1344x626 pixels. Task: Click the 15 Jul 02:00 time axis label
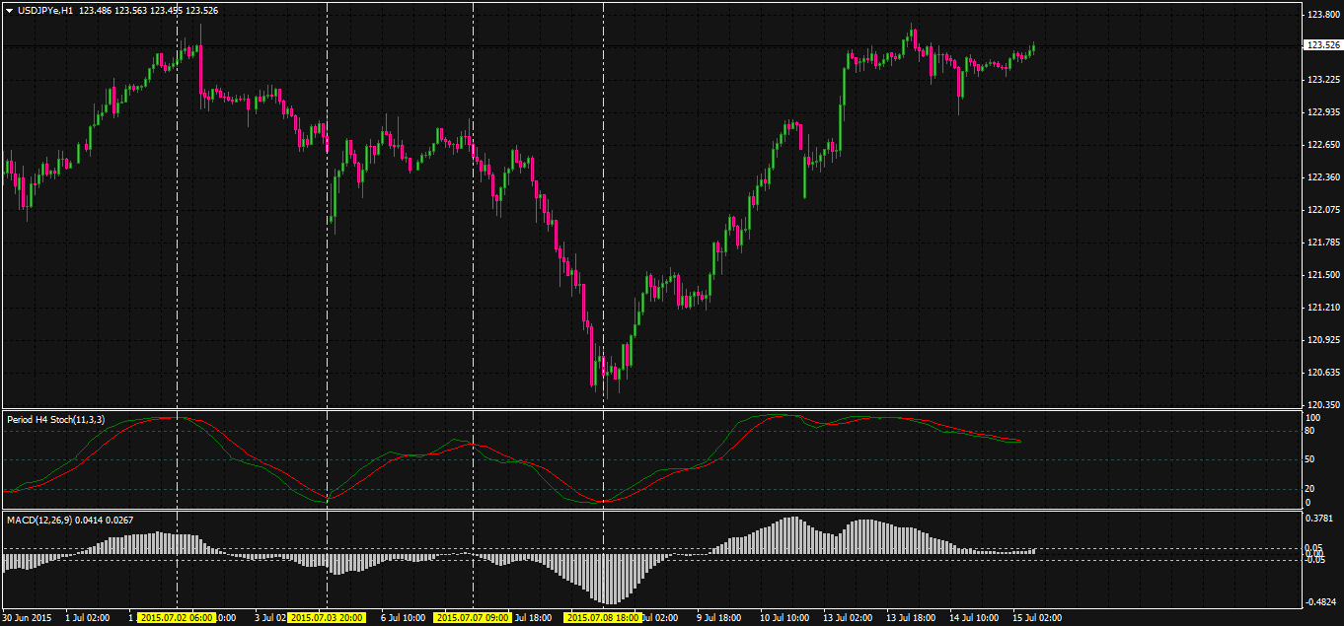coord(1037,618)
